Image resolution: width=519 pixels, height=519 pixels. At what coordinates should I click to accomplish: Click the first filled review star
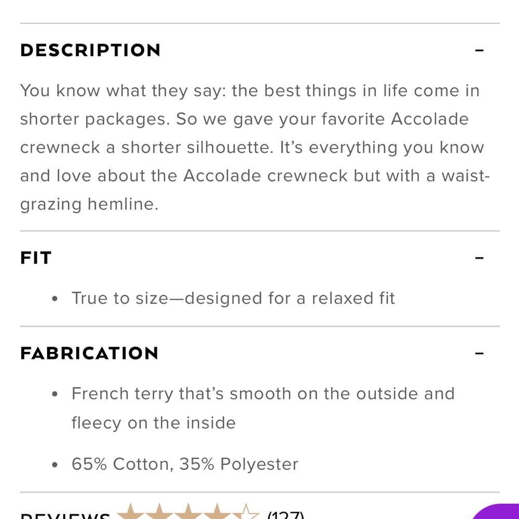click(130, 512)
